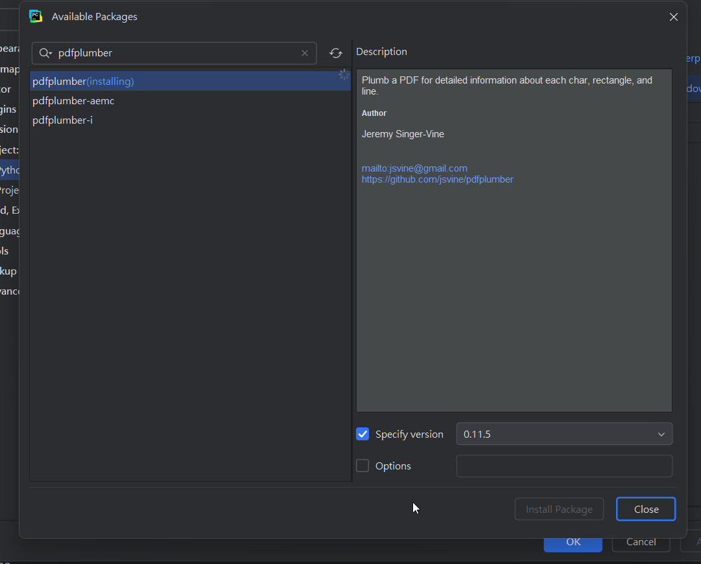Open the version 0.11.5 dropdown
Viewport: 701px width, 564px height.
(x=564, y=434)
